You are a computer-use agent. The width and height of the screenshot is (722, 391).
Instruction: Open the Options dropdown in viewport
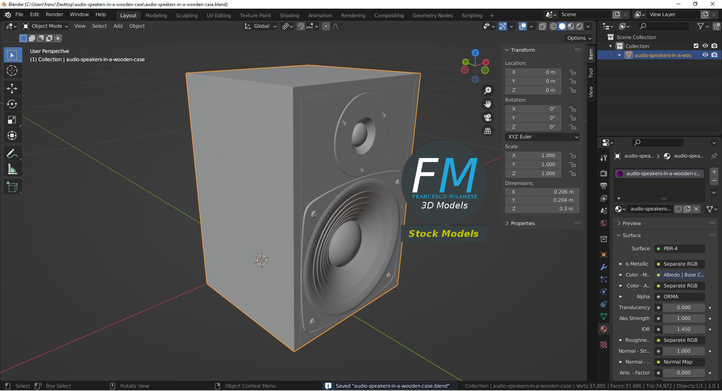click(579, 38)
